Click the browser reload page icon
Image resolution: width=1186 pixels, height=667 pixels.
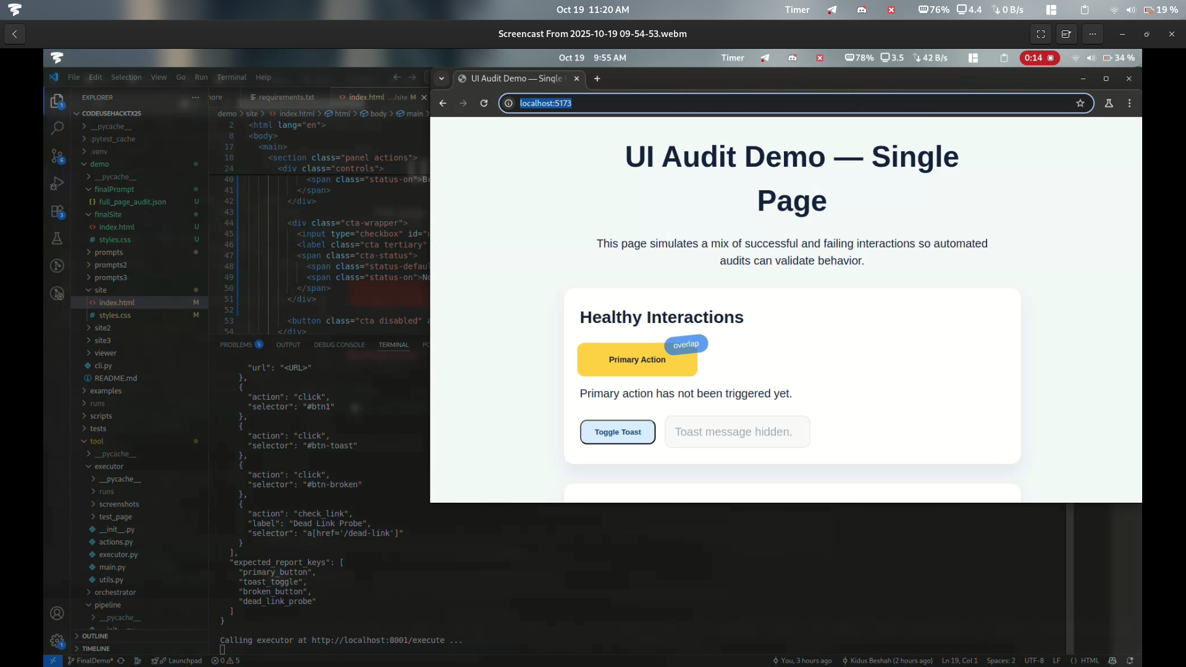484,103
